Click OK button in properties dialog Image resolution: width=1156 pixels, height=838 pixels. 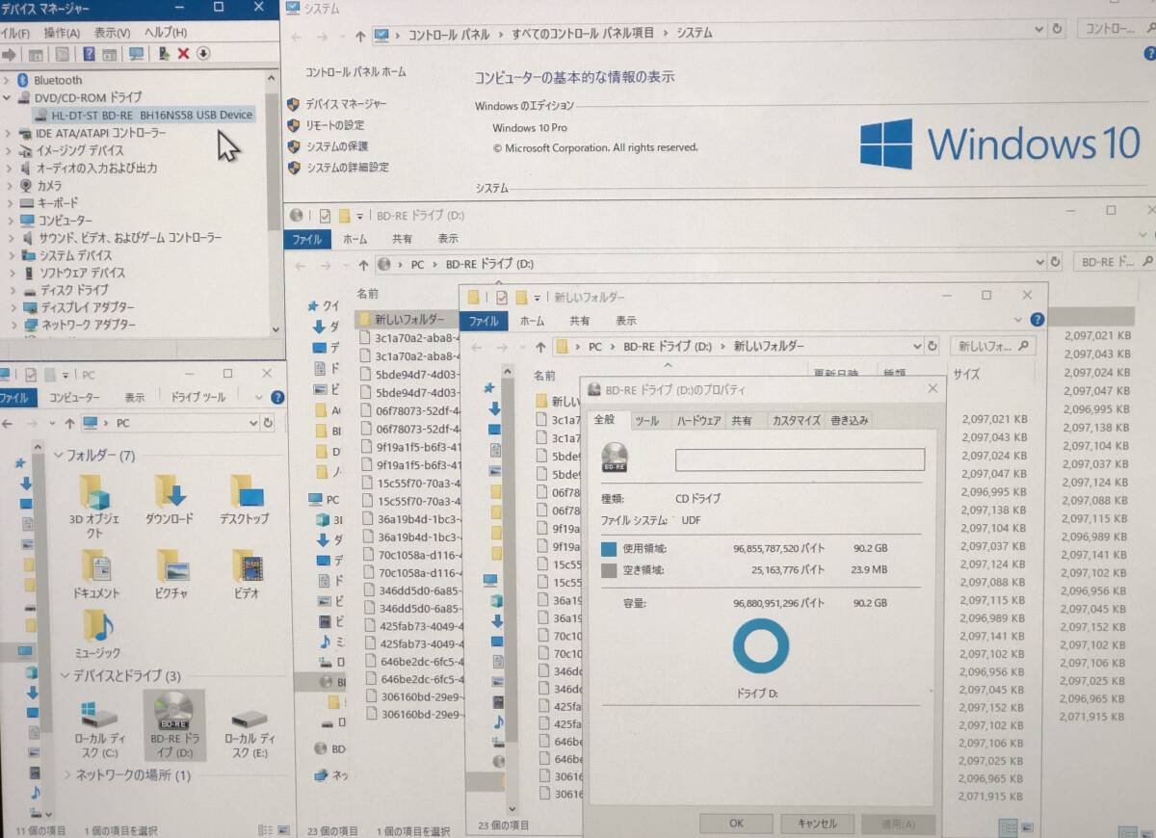point(736,825)
